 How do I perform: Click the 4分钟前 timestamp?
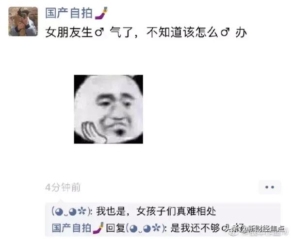pyautogui.click(x=63, y=187)
